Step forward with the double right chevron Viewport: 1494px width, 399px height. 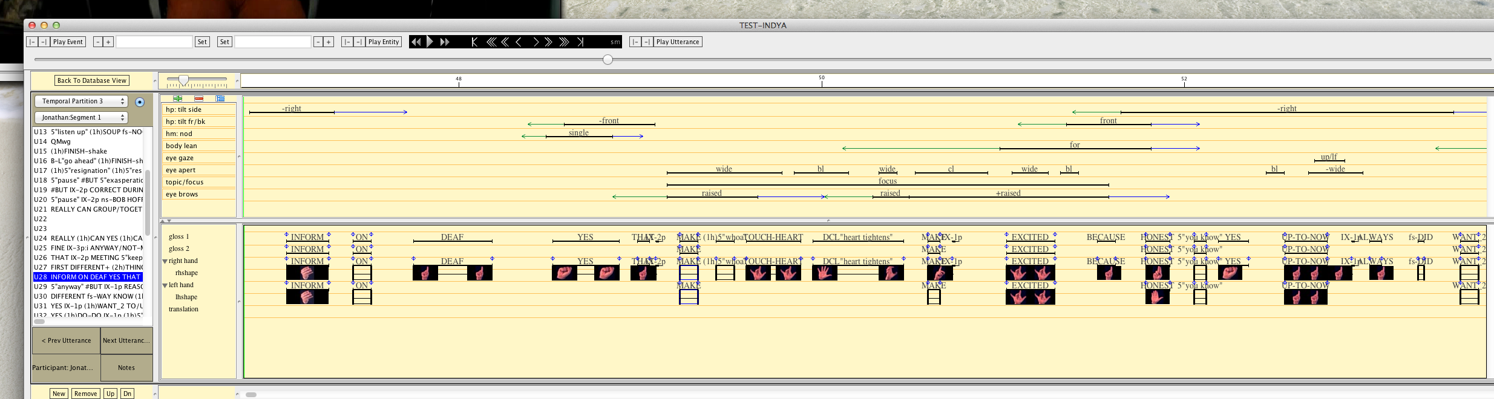click(548, 42)
